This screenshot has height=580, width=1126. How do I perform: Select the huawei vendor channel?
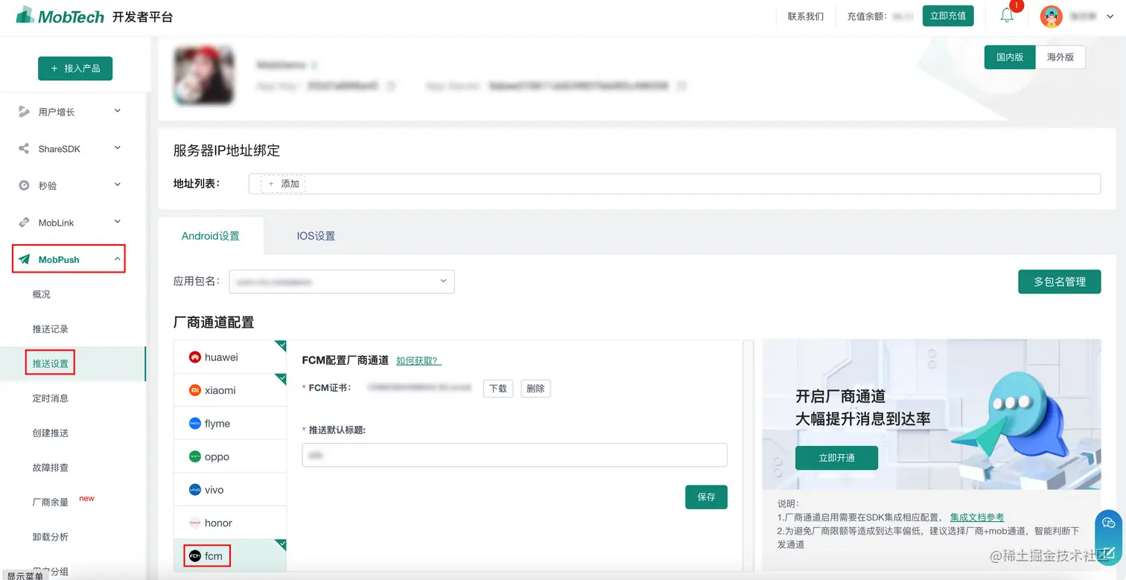pyautogui.click(x=218, y=356)
